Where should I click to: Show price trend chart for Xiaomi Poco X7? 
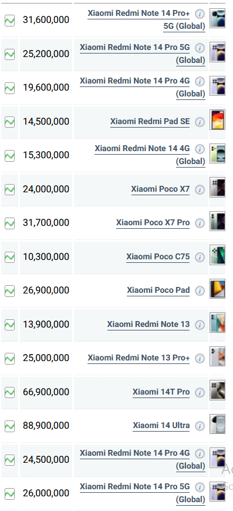(10, 189)
